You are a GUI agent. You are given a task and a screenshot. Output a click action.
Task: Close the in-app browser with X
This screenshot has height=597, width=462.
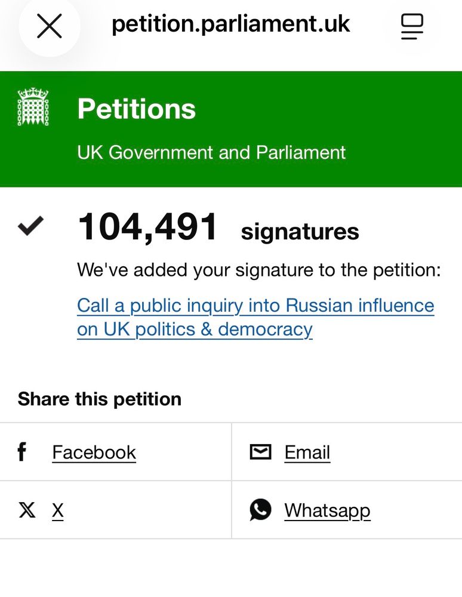[50, 26]
